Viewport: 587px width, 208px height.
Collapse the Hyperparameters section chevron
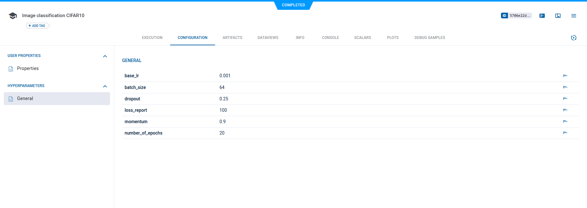tap(105, 86)
